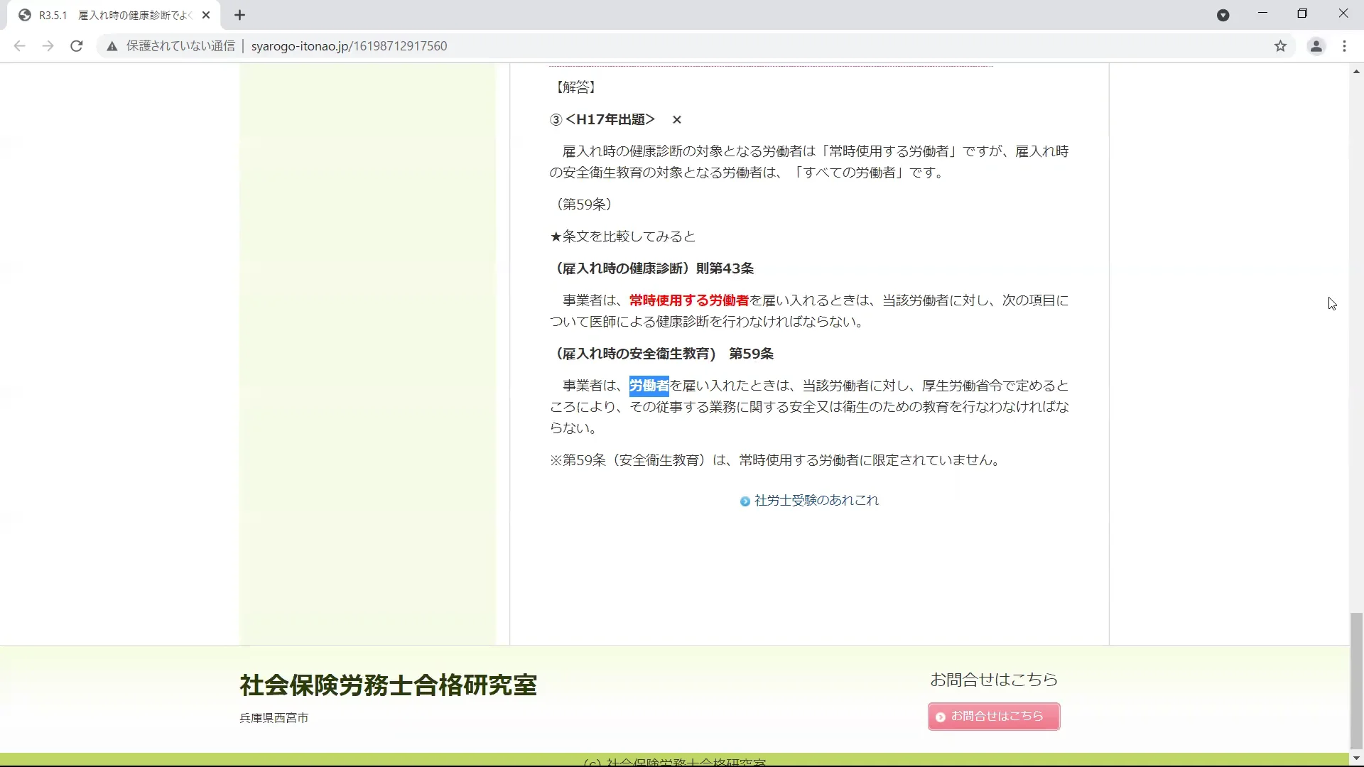Click the note ※第59条(安全衛生教育)は
This screenshot has width=1364, height=767.
776,460
